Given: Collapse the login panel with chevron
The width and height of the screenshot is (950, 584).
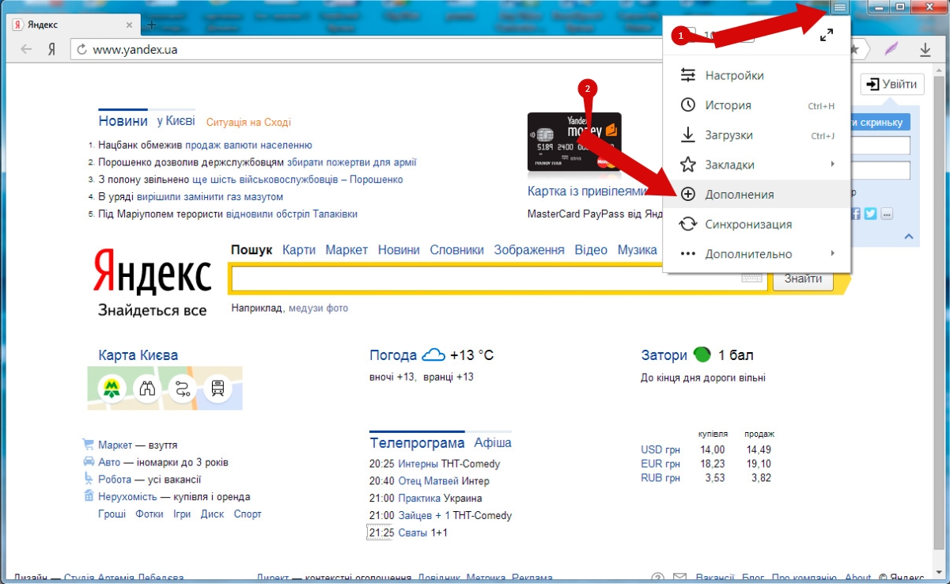Looking at the screenshot, I should [908, 237].
